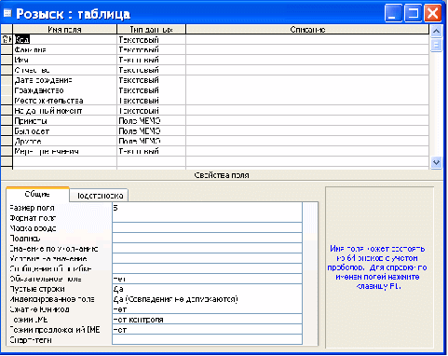This screenshot has height=356, width=448.
Task: Open data type cell for Гражданство
Action: point(151,90)
